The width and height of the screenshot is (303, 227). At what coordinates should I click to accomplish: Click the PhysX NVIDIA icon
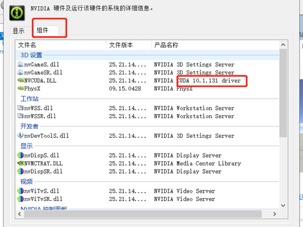(x=20, y=89)
